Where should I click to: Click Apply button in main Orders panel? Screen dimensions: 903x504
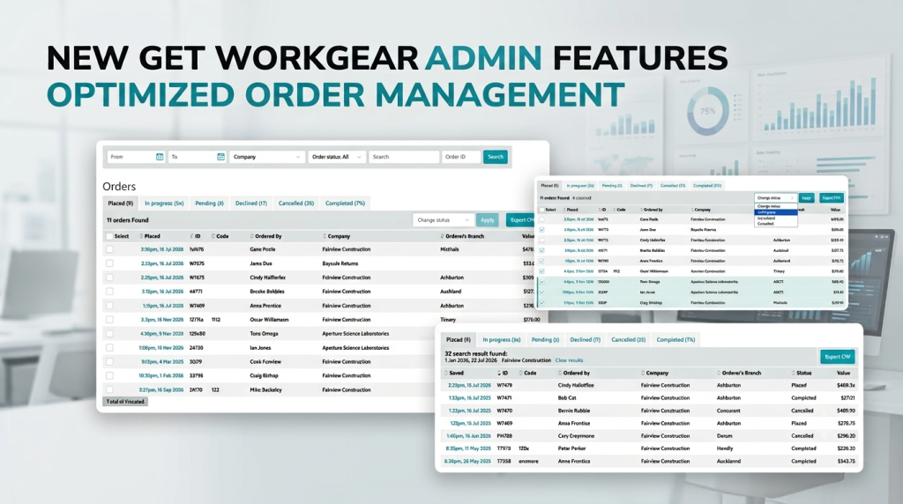(x=487, y=220)
